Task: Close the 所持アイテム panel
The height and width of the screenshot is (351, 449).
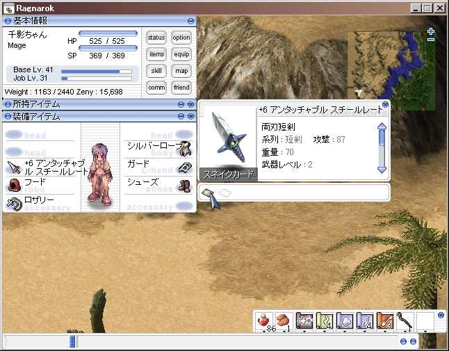Action: point(191,104)
